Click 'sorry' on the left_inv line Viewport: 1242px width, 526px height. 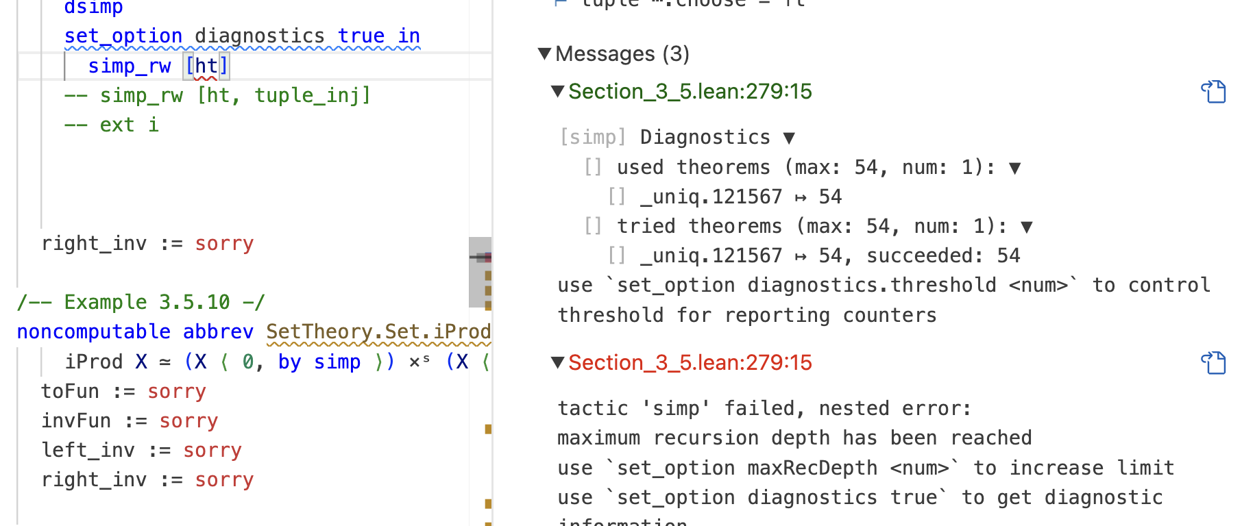tap(212, 450)
